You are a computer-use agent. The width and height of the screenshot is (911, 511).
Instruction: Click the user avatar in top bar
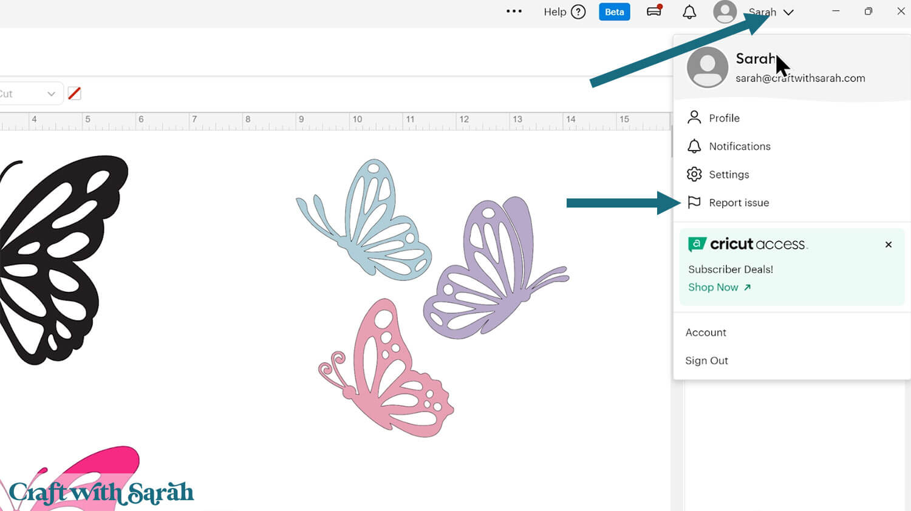tap(725, 12)
